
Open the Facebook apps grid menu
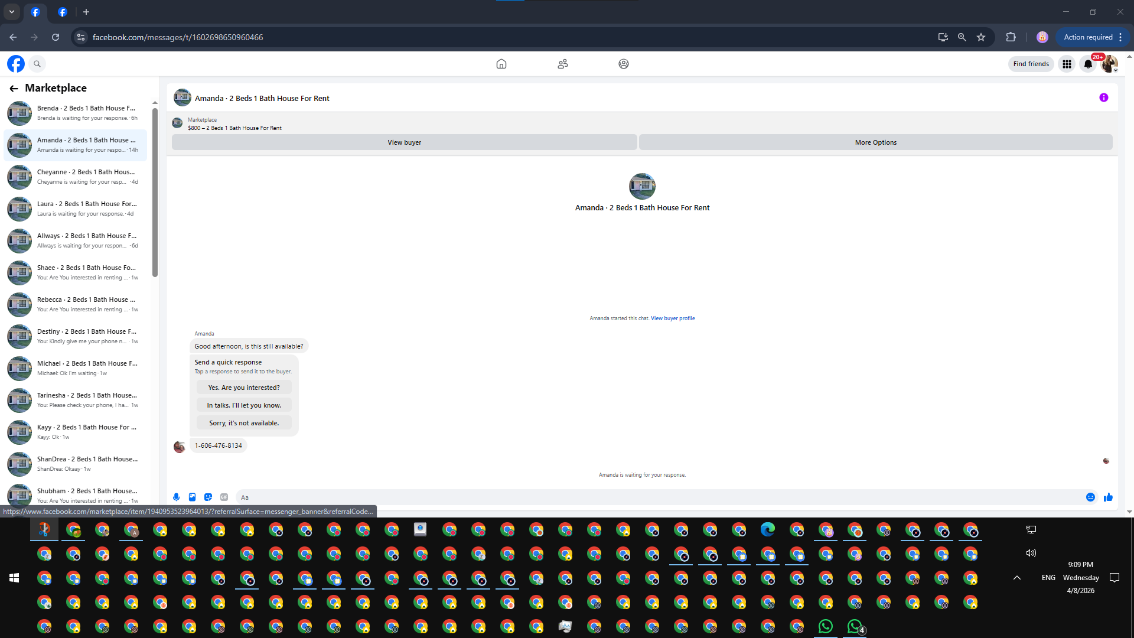pos(1067,64)
